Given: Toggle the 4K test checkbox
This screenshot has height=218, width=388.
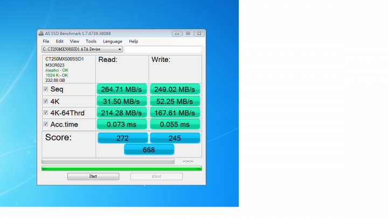Looking at the screenshot, I should click(x=46, y=101).
